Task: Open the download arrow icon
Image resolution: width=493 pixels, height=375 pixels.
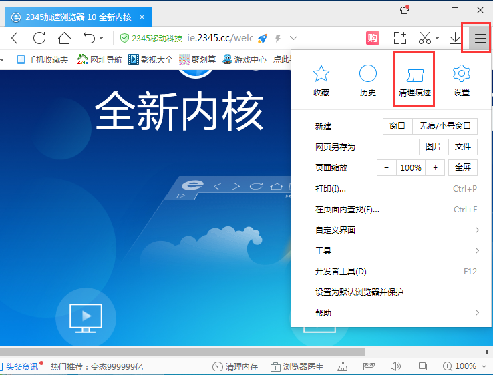Action: (x=455, y=38)
